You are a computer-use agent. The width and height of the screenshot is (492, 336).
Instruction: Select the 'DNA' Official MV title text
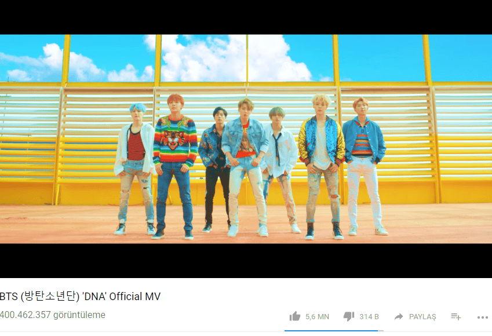click(x=121, y=296)
